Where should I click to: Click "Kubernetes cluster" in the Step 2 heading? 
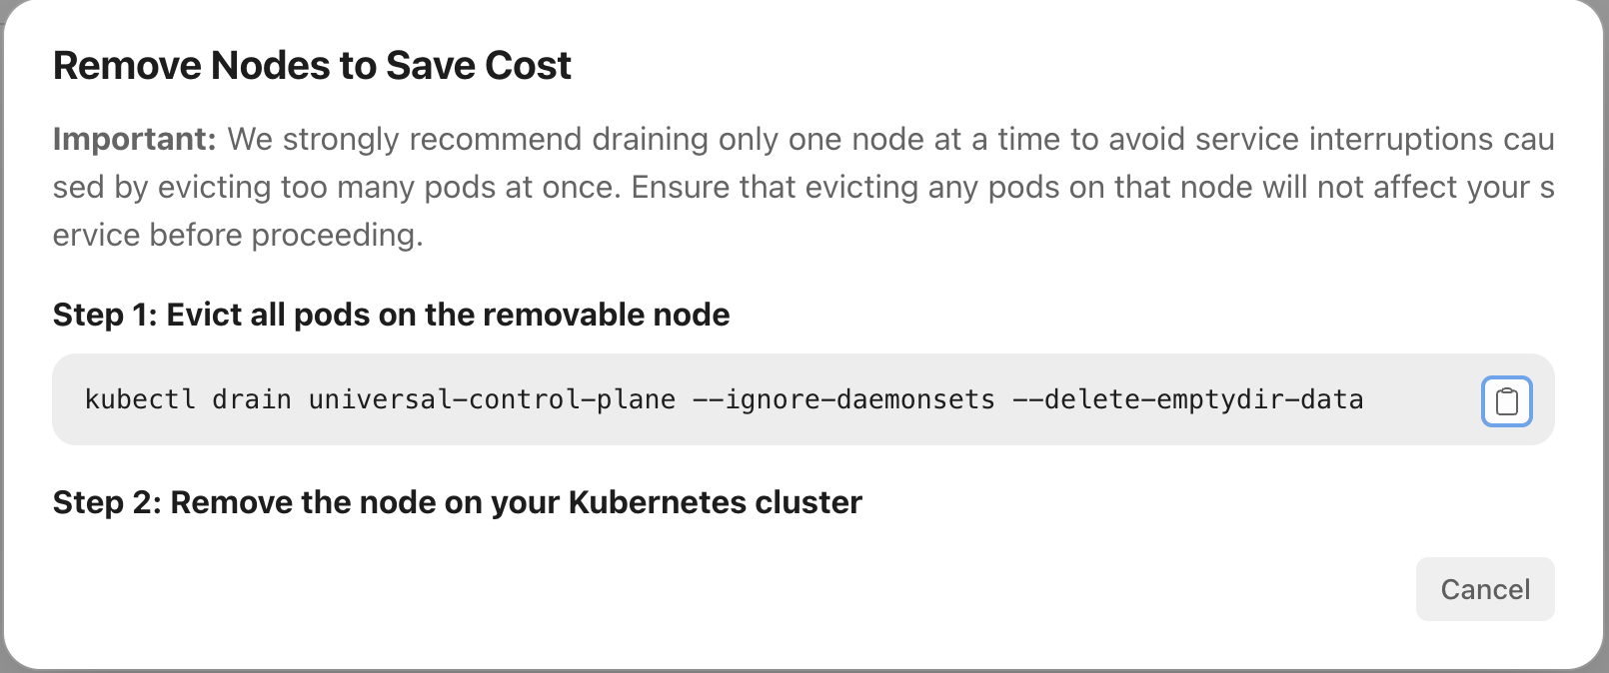click(715, 501)
